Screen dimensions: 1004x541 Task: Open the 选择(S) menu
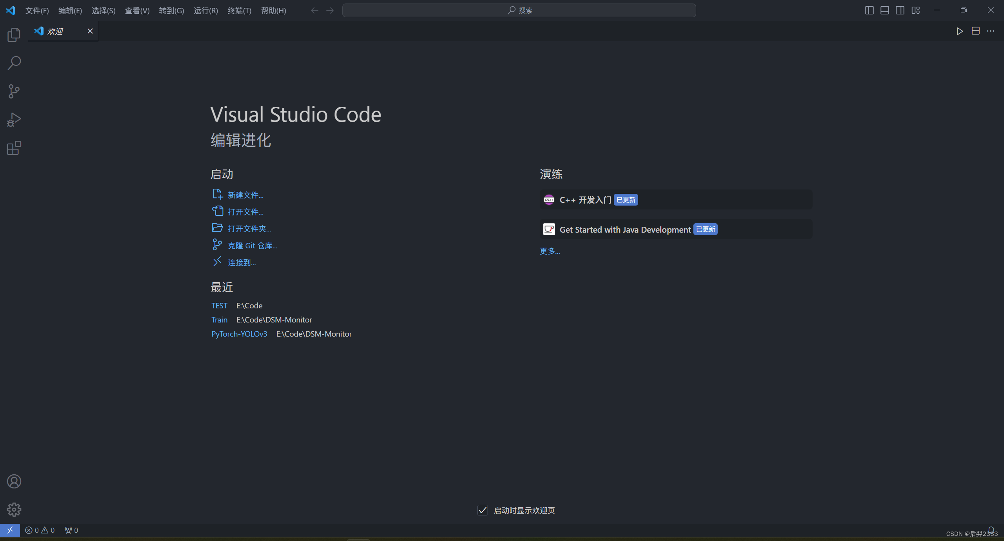tap(104, 11)
